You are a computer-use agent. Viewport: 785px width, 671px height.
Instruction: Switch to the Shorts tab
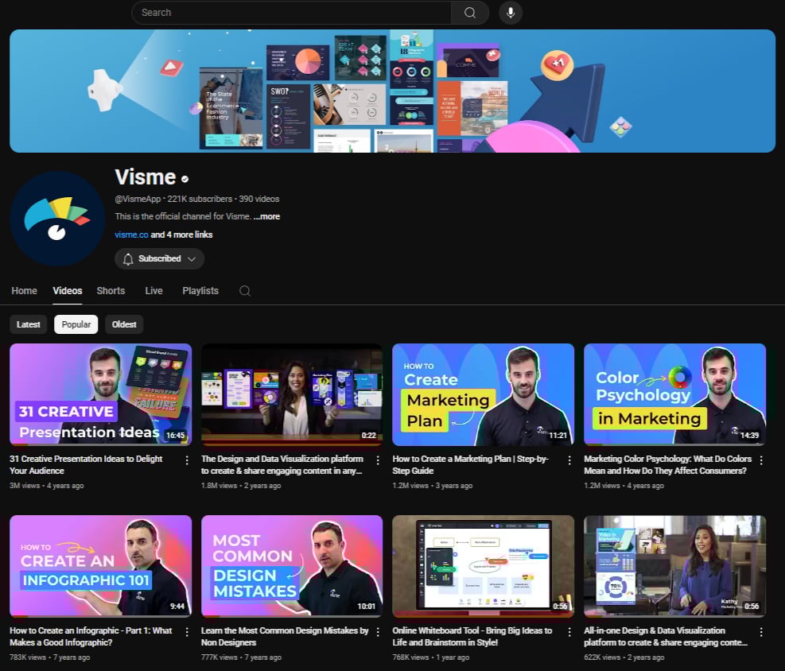tap(111, 291)
